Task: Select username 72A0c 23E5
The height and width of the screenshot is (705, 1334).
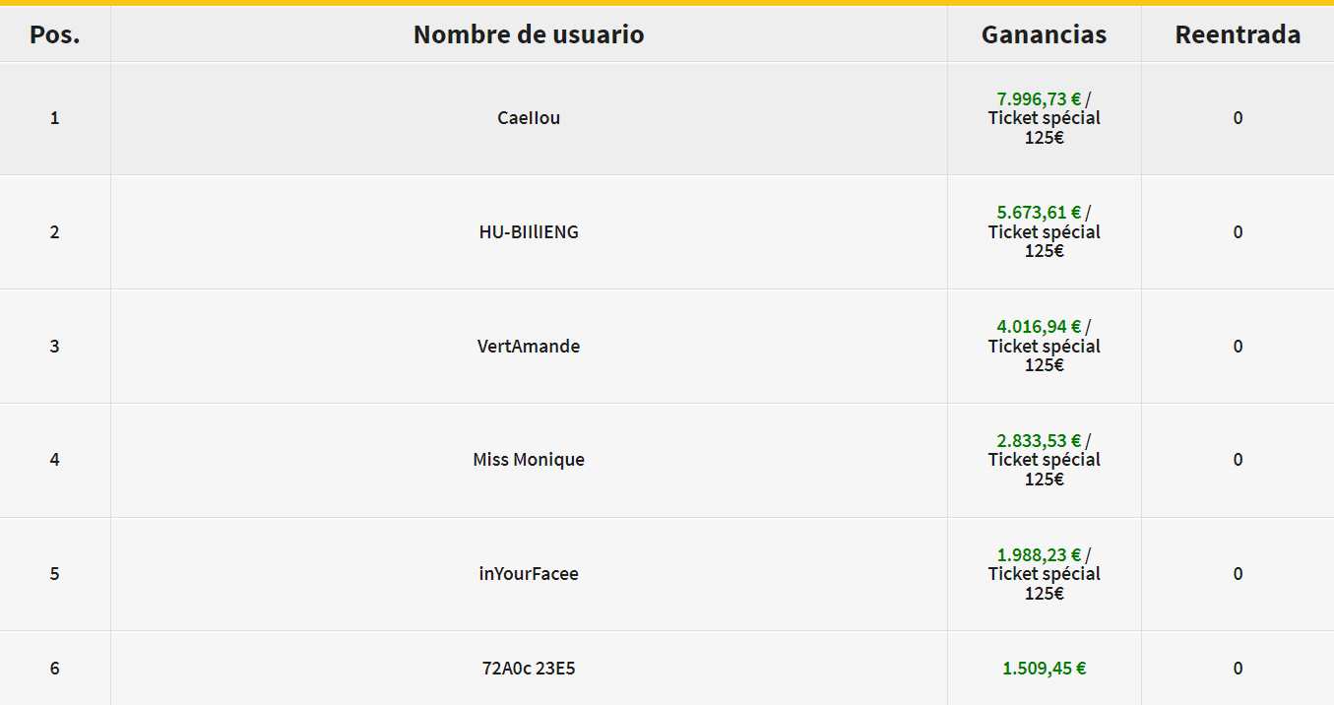Action: tap(529, 669)
